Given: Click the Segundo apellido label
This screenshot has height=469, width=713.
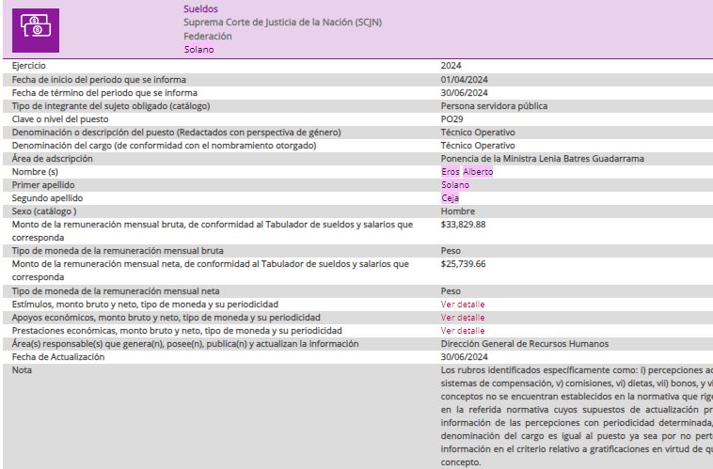Looking at the screenshot, I should pos(47,198).
